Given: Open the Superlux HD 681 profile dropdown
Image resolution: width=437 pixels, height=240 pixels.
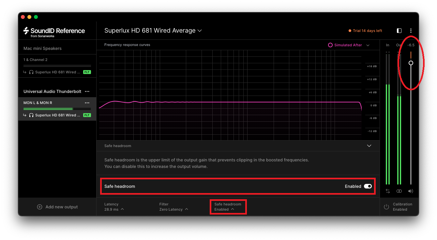Looking at the screenshot, I should point(153,31).
